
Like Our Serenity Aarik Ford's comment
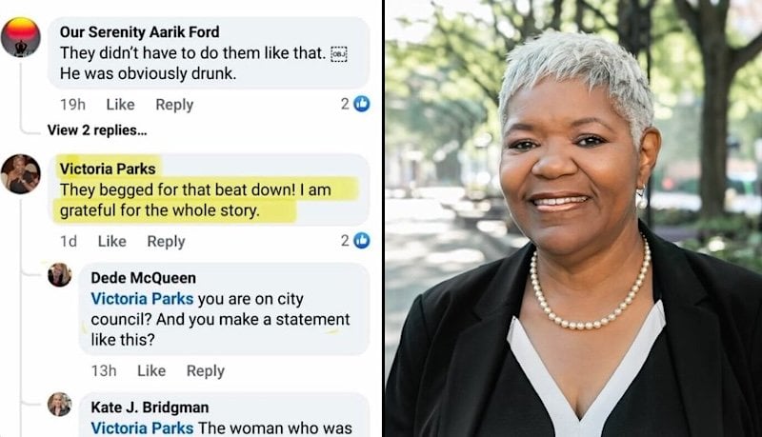(121, 105)
